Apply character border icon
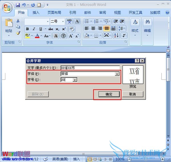This screenshot has width=171, height=162. [x=77, y=21]
